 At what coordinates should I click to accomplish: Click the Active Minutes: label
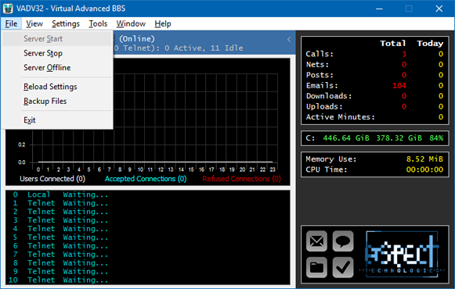click(x=340, y=117)
